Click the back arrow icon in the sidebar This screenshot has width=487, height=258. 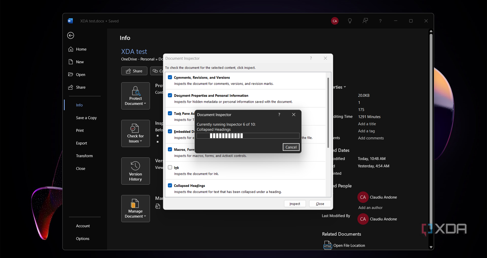[70, 35]
